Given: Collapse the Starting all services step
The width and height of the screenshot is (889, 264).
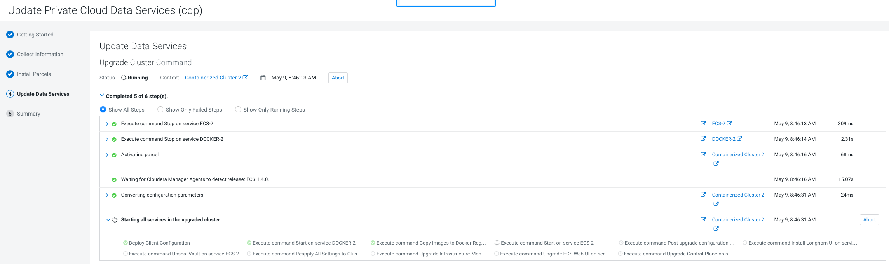Looking at the screenshot, I should click(108, 220).
